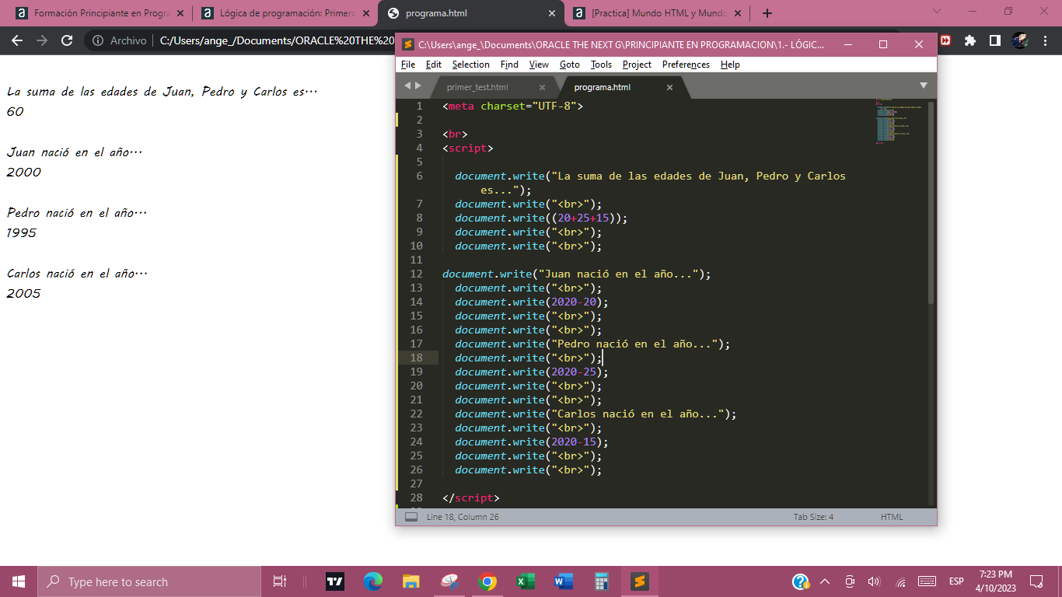Click line 12 "Juan nació en el año..." code

click(x=577, y=274)
